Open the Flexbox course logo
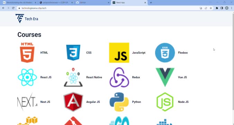 165,53
